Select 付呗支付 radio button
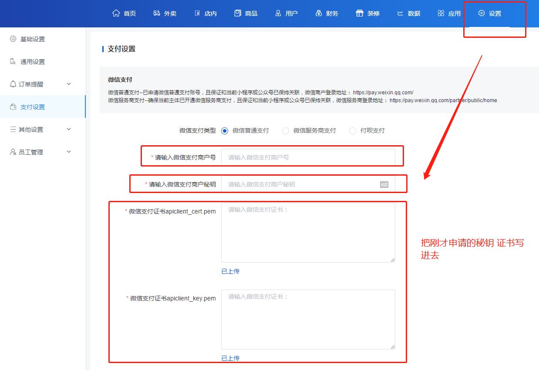This screenshot has width=539, height=370. click(353, 131)
